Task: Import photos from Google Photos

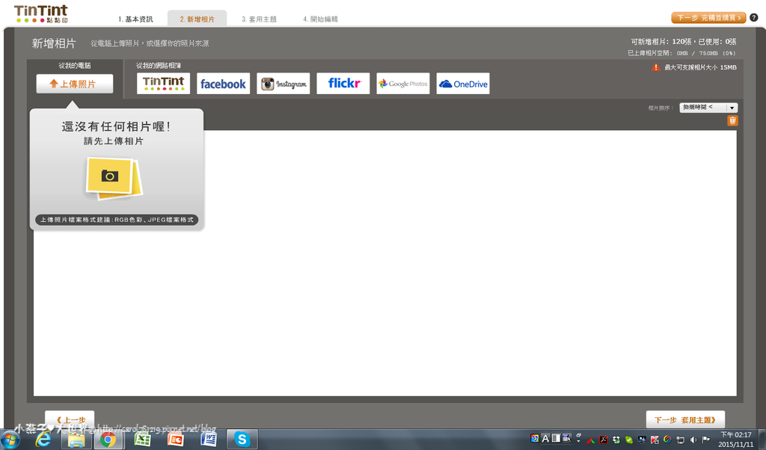Action: (403, 84)
